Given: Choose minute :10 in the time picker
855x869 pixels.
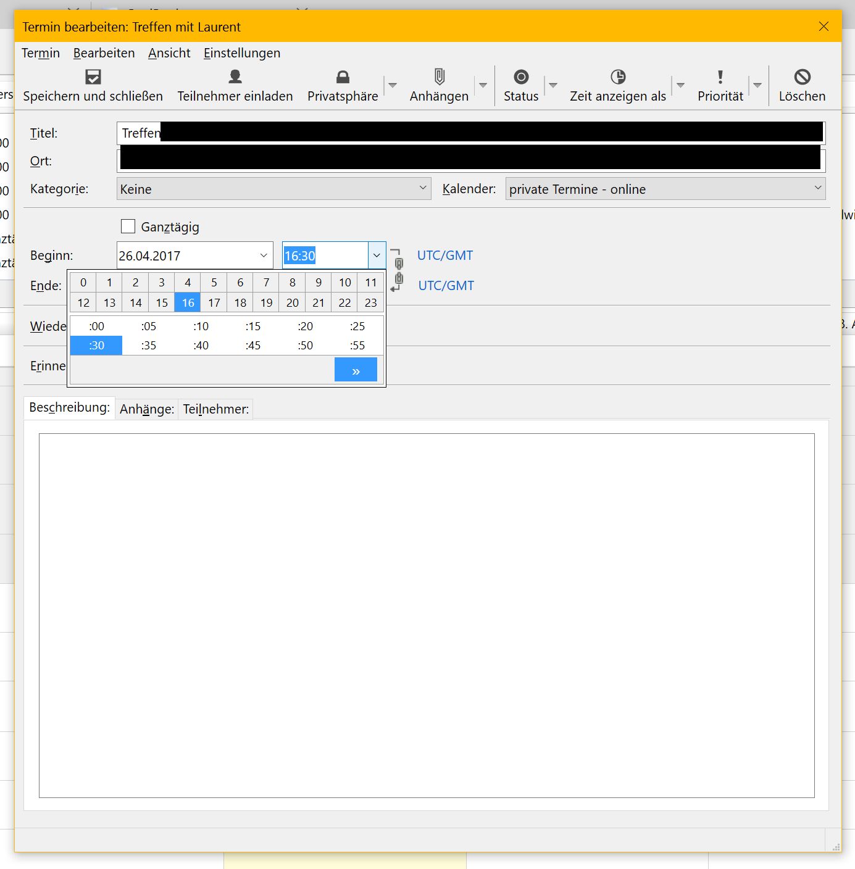Looking at the screenshot, I should pyautogui.click(x=201, y=326).
